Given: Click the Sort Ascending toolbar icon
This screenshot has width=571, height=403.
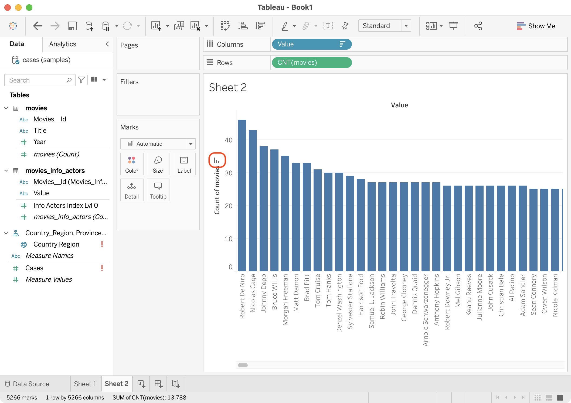Looking at the screenshot, I should point(243,26).
